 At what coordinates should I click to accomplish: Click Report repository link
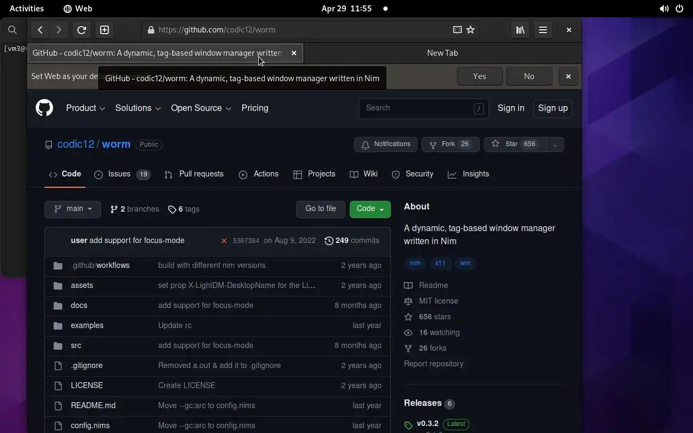[434, 364]
